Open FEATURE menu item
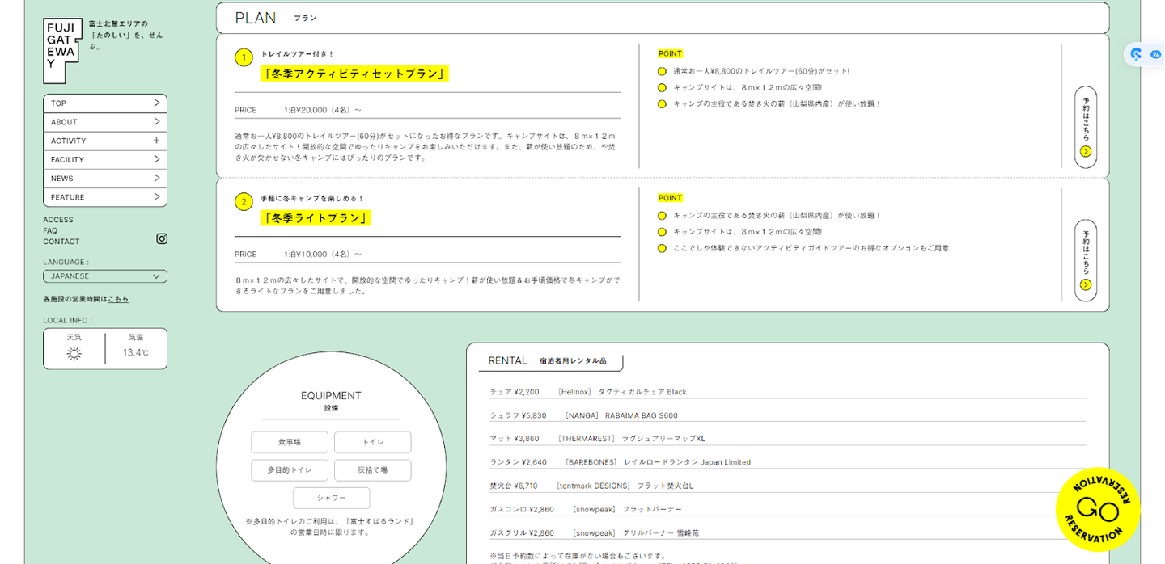1165x564 pixels. 105,197
